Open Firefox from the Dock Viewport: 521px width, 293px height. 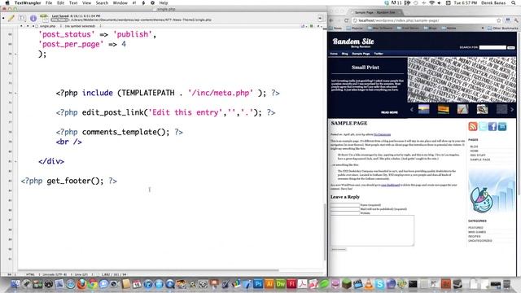81,284
